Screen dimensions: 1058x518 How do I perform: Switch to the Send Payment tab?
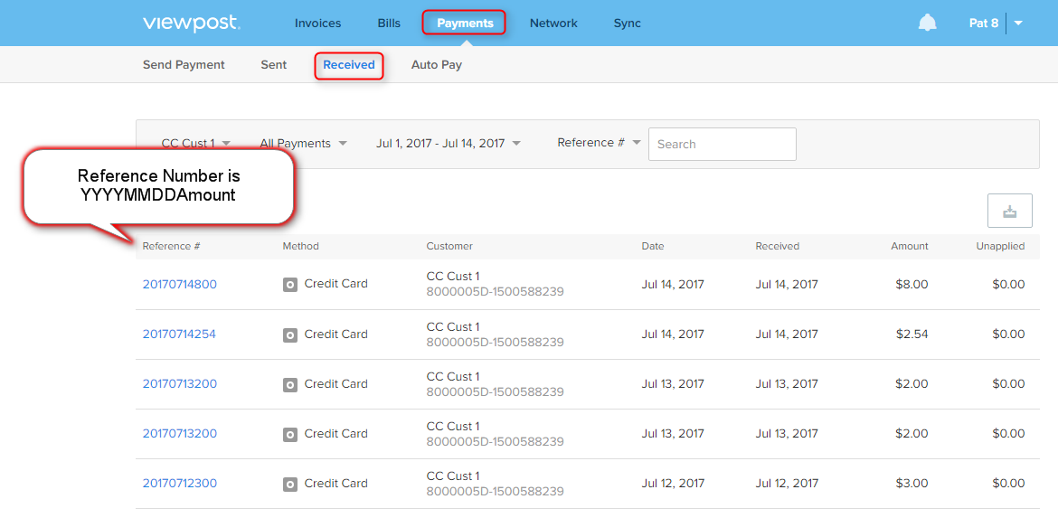tap(184, 65)
